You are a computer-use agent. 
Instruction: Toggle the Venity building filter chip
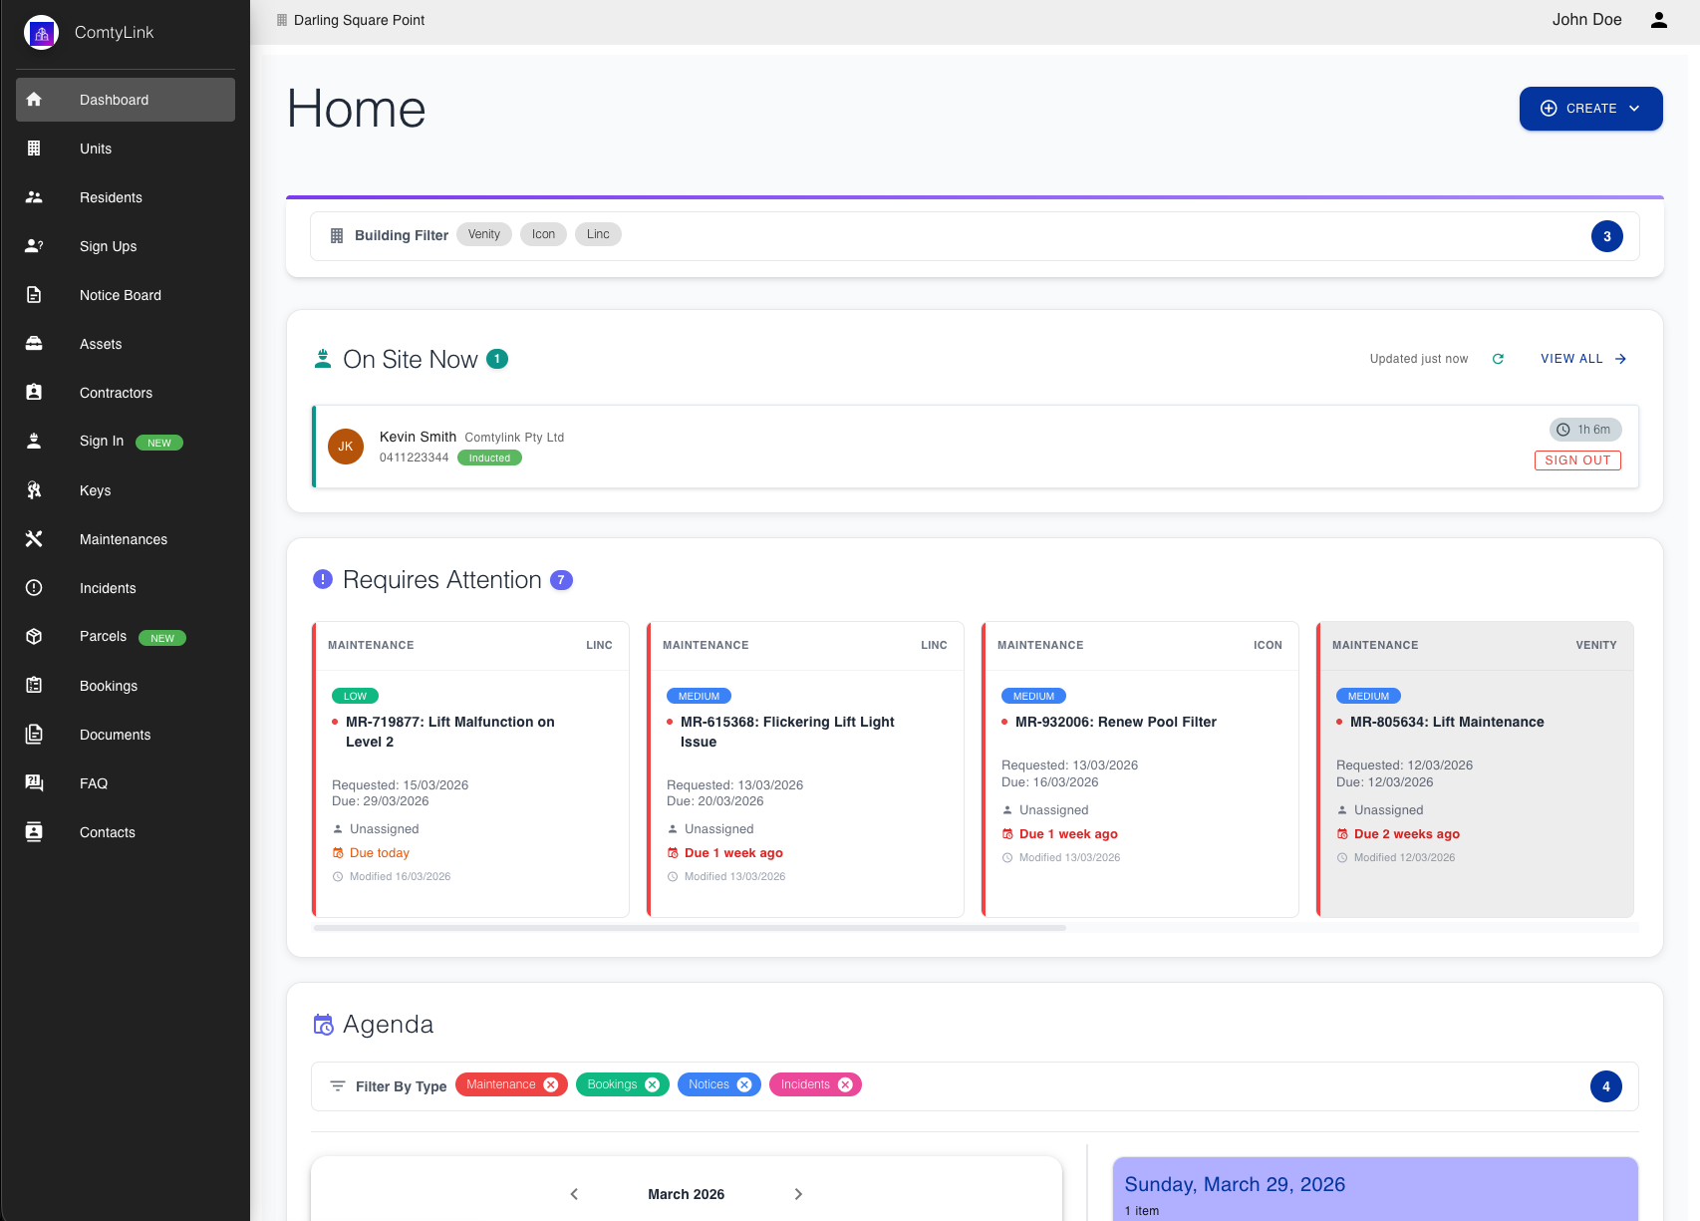pyautogui.click(x=484, y=234)
